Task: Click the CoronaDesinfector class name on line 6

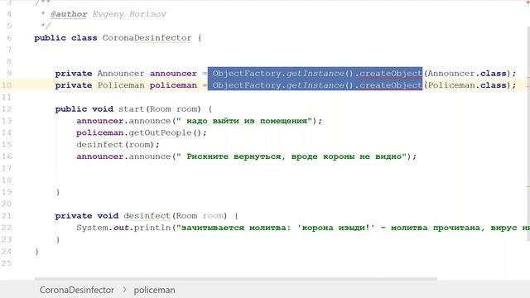Action: (x=147, y=38)
